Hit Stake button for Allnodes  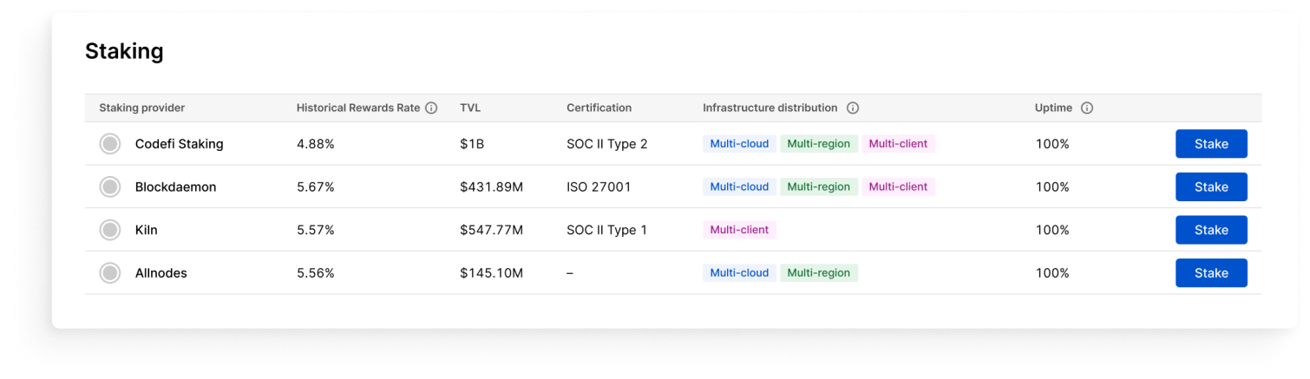pyautogui.click(x=1211, y=273)
